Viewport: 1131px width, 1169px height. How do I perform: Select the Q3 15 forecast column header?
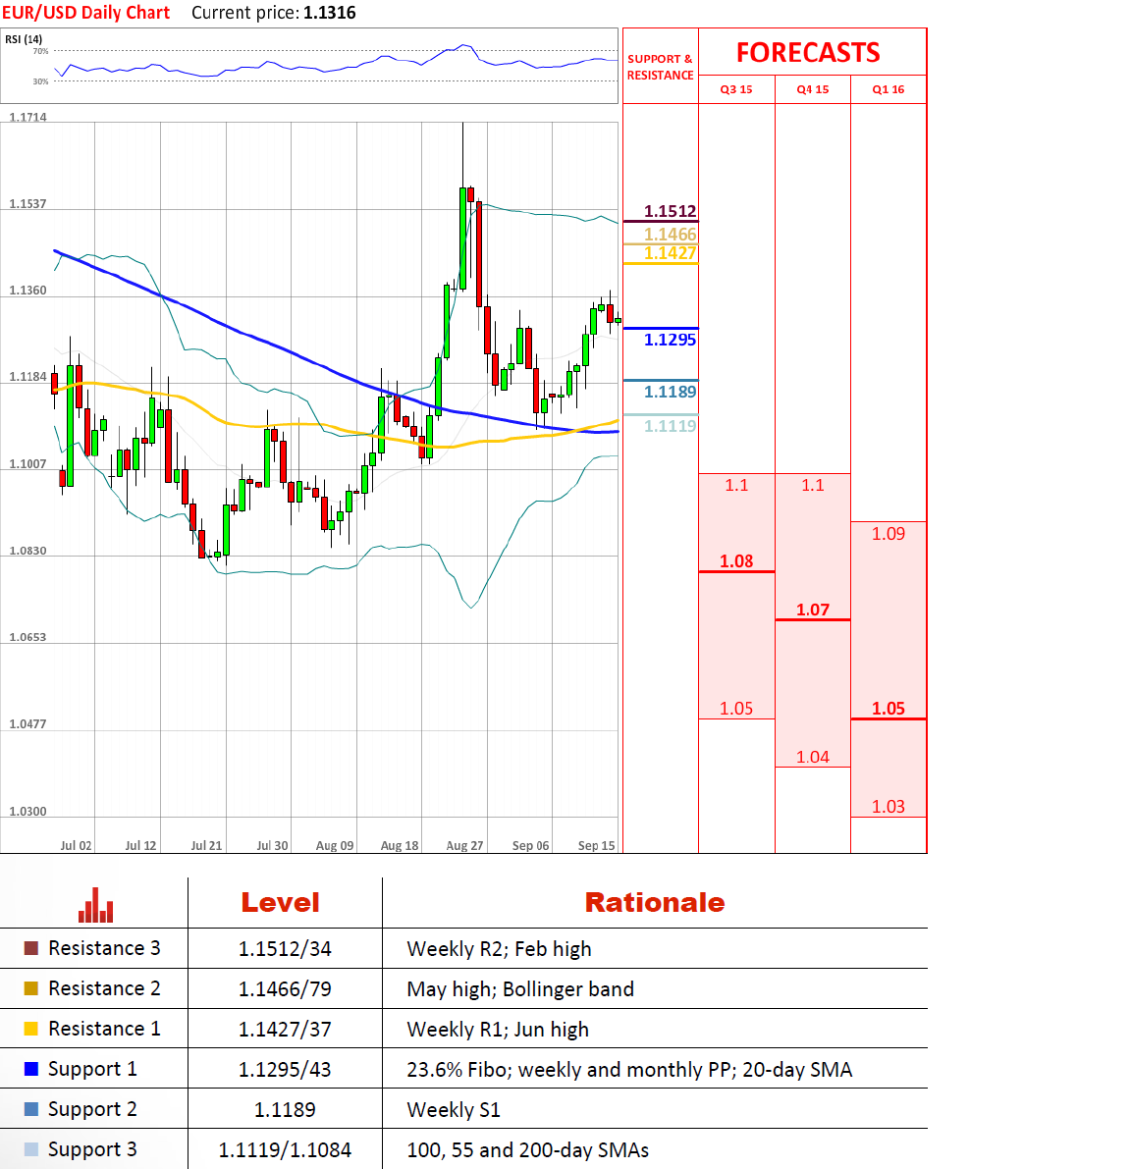pyautogui.click(x=736, y=89)
